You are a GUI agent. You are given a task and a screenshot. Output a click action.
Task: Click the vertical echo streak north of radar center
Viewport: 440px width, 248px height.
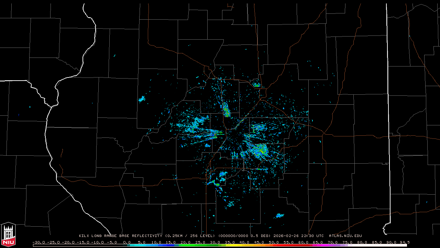click(226, 110)
